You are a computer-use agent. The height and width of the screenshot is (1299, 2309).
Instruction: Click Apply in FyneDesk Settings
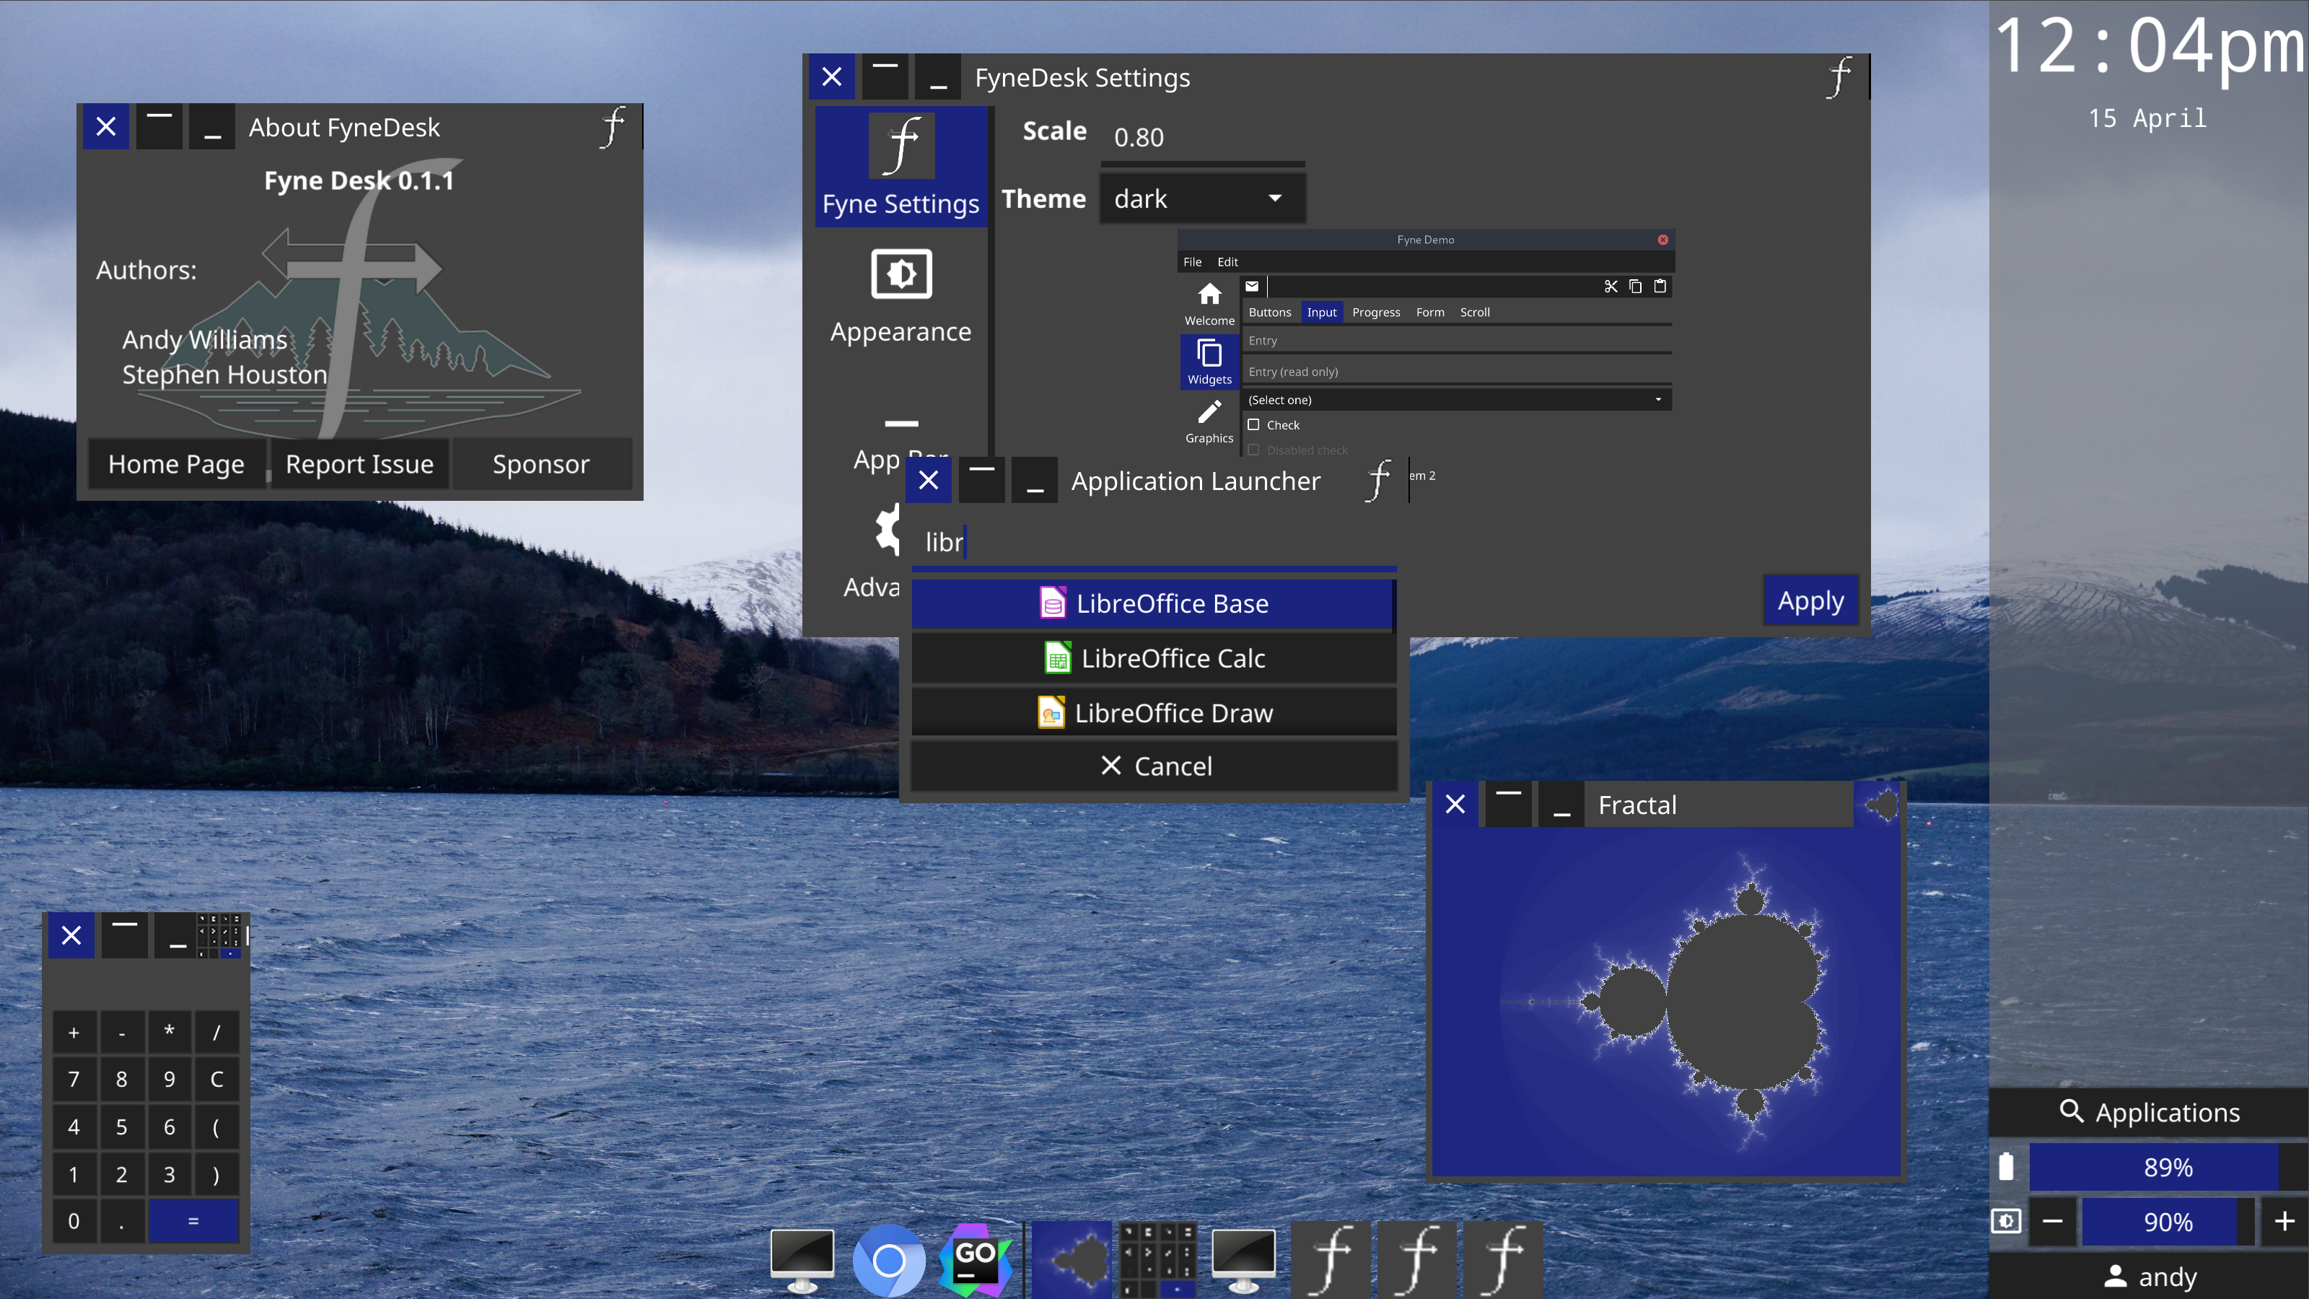coord(1810,600)
